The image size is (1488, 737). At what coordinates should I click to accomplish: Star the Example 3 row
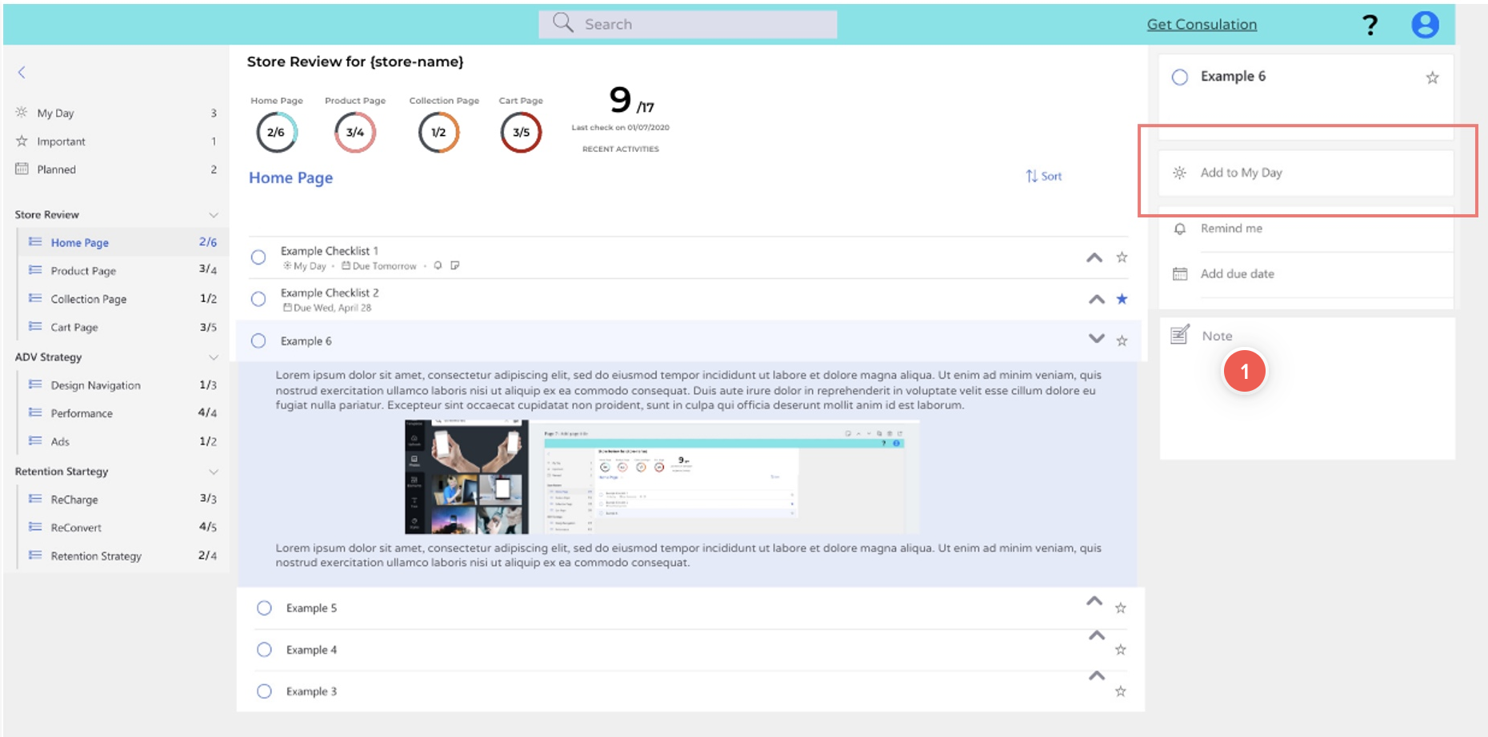tap(1120, 691)
